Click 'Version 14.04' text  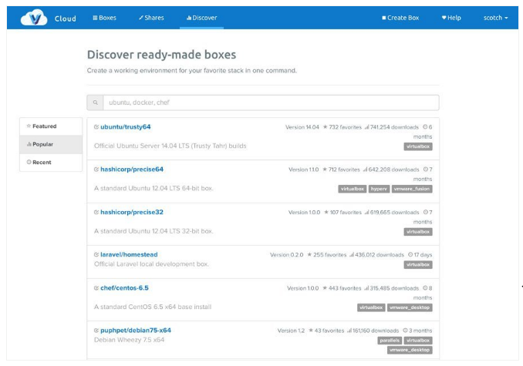[302, 127]
